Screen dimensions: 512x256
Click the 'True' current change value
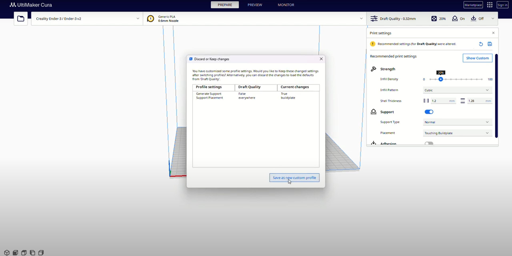point(284,94)
